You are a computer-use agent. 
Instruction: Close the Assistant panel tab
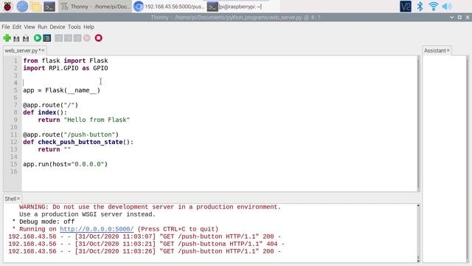click(x=448, y=50)
